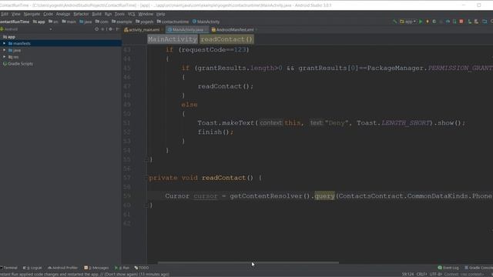
Task: Click the AVD Manager icon in toolbar
Action: (469, 22)
